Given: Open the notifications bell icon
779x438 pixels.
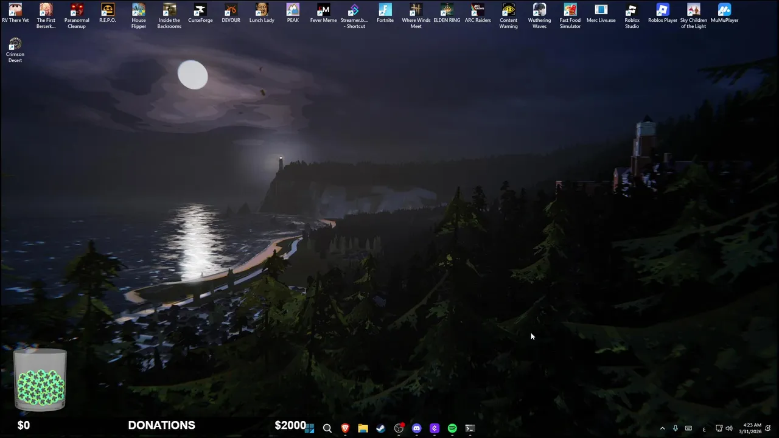Looking at the screenshot, I should pyautogui.click(x=768, y=428).
